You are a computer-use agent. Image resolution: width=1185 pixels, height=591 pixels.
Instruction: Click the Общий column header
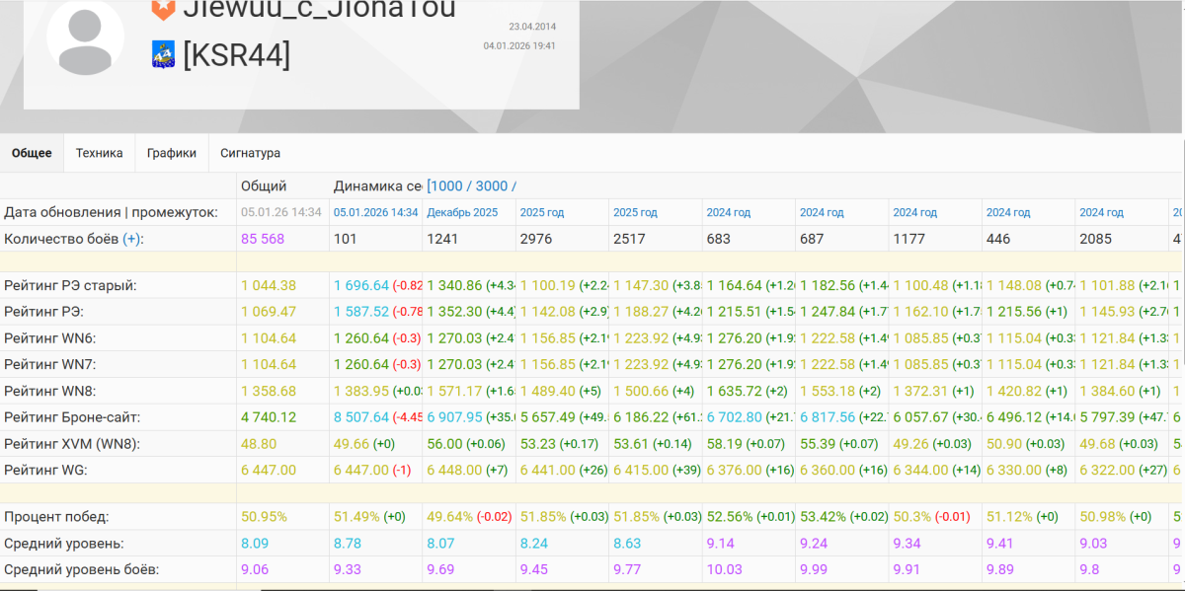point(264,185)
